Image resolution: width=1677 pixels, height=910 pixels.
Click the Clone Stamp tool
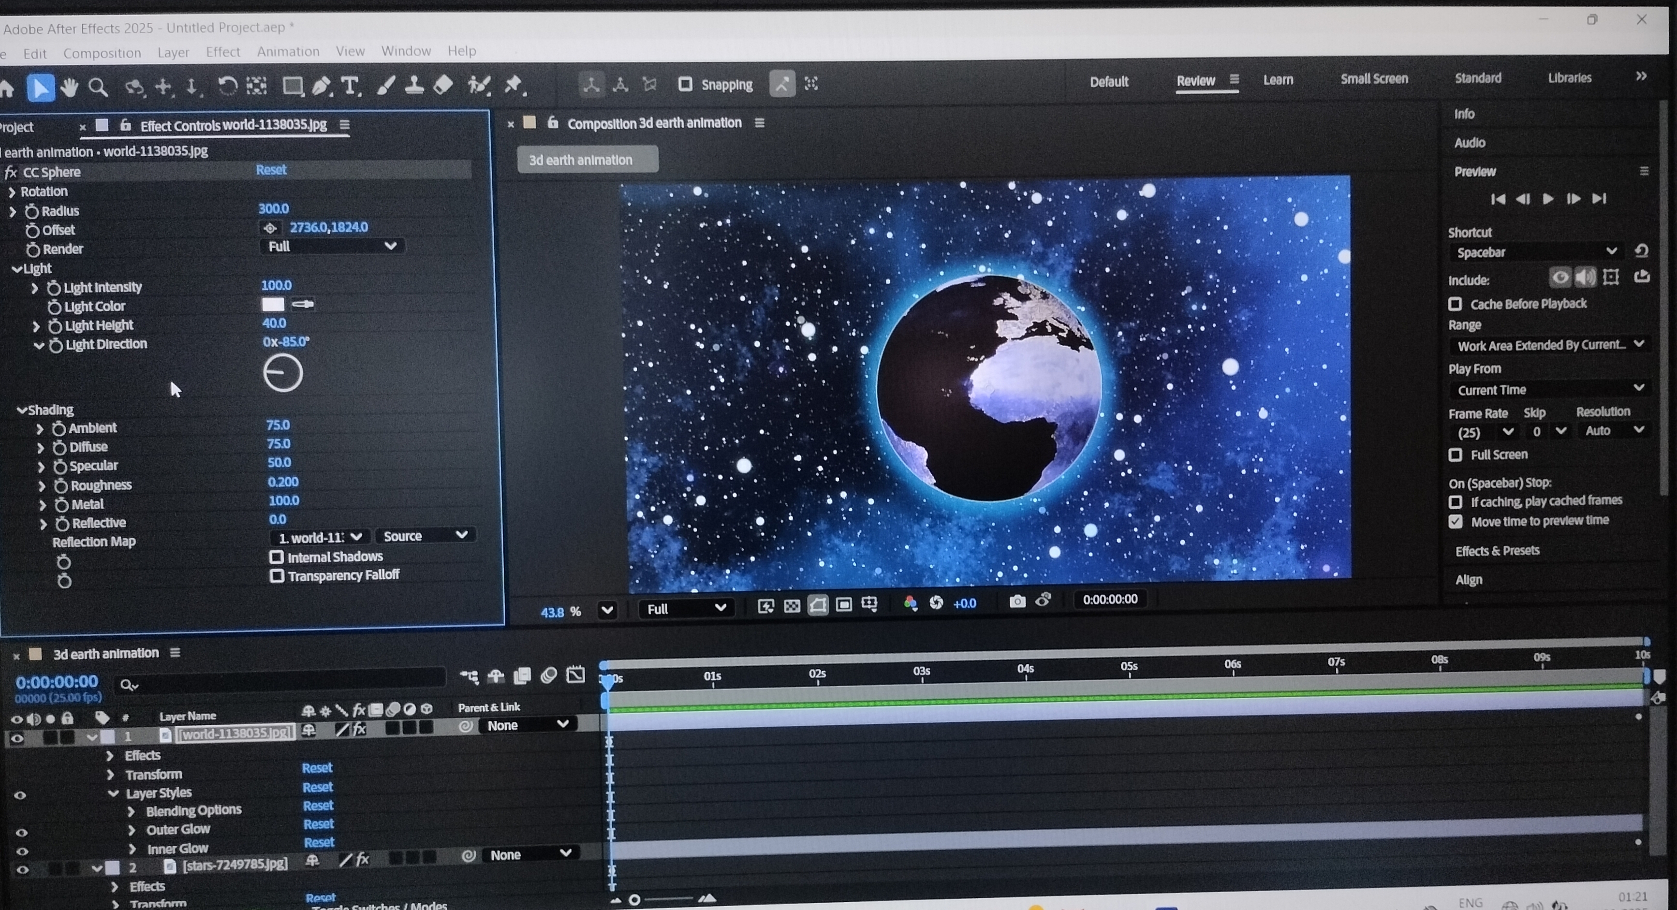[x=414, y=85]
